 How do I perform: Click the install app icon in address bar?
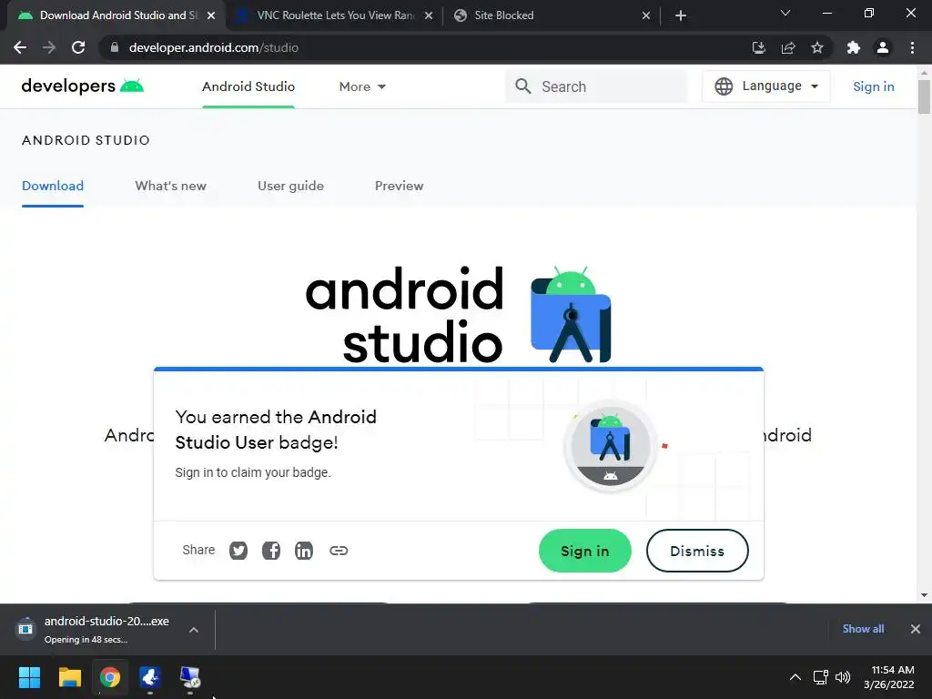click(758, 47)
